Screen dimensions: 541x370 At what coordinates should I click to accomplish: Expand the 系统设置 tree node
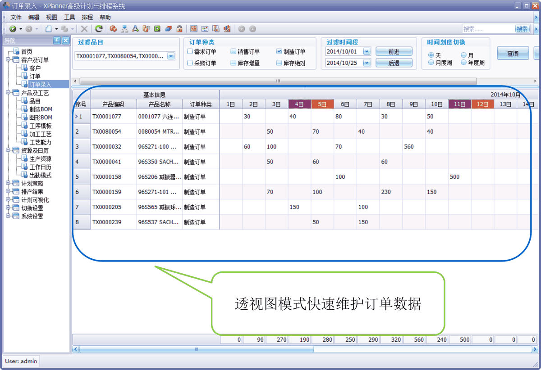9,216
